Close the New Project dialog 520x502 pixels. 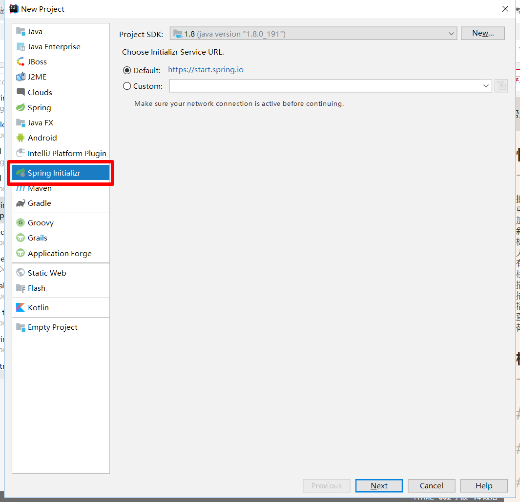pyautogui.click(x=505, y=9)
